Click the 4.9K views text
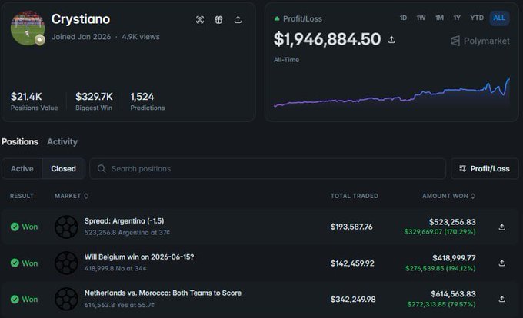The image size is (523, 318). pyautogui.click(x=141, y=37)
